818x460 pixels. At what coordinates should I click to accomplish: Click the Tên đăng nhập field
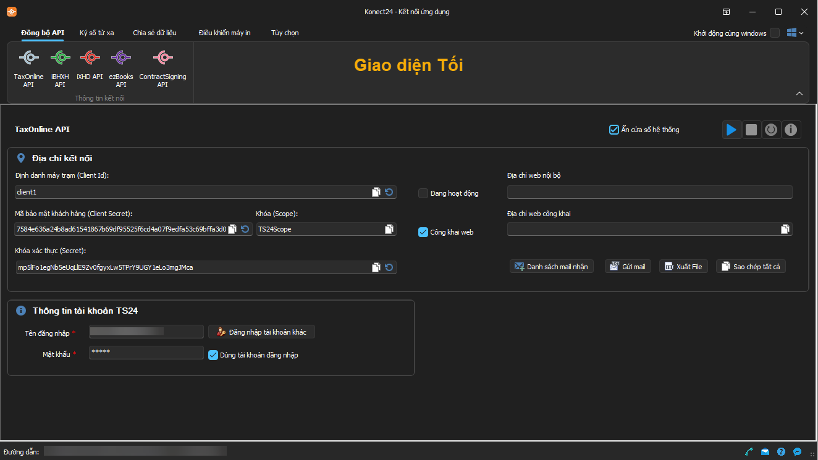(x=146, y=332)
